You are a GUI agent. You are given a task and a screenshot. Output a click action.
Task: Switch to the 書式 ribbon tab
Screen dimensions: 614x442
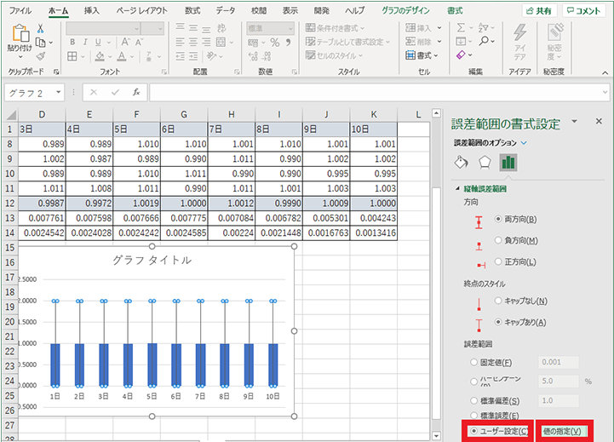(455, 10)
